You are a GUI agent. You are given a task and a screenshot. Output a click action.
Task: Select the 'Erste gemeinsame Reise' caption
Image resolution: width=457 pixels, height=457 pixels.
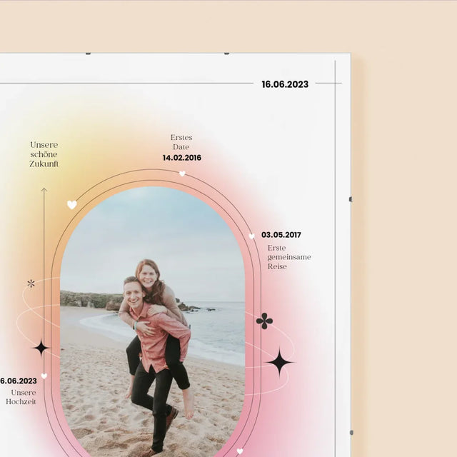(x=288, y=257)
